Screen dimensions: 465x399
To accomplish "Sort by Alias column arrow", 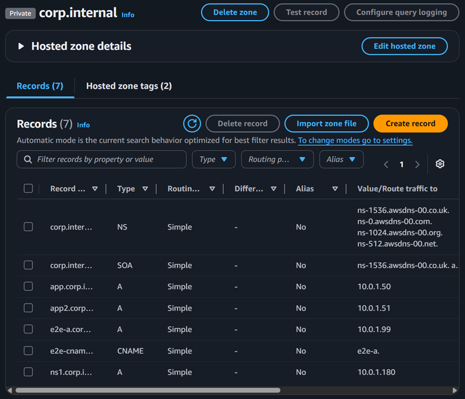I will click(x=335, y=189).
